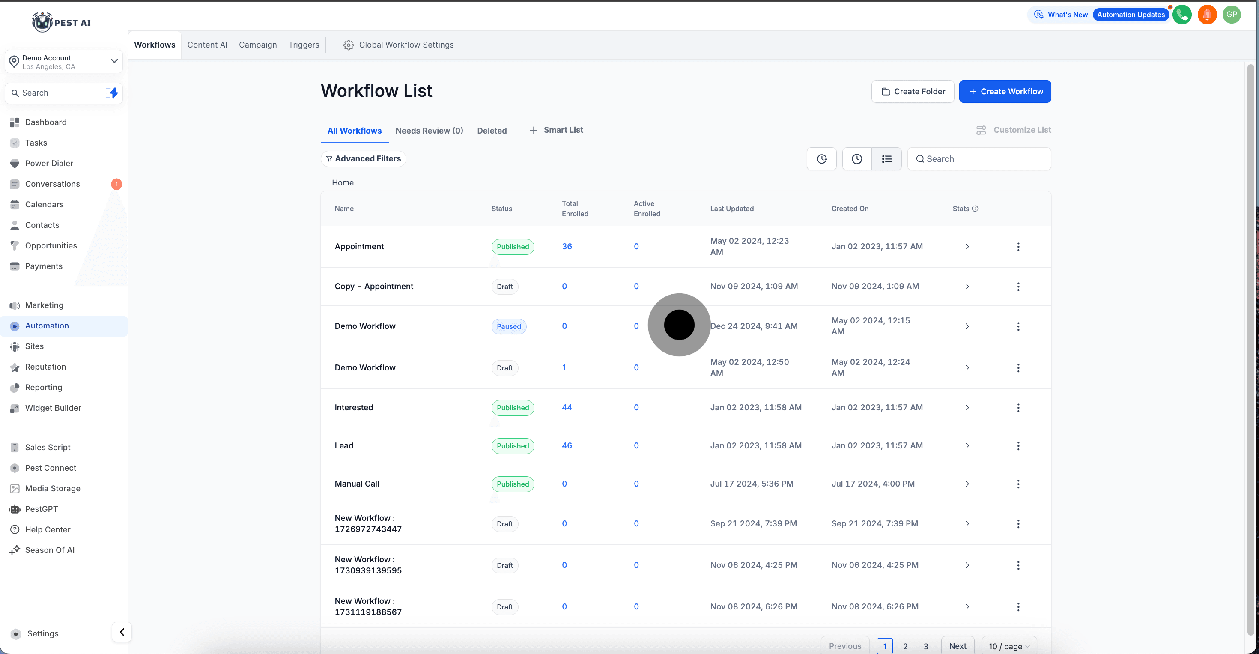Click the Create Workflow button
The height and width of the screenshot is (654, 1259).
[x=1005, y=91]
